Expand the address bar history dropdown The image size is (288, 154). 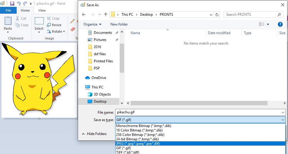pos(211,15)
